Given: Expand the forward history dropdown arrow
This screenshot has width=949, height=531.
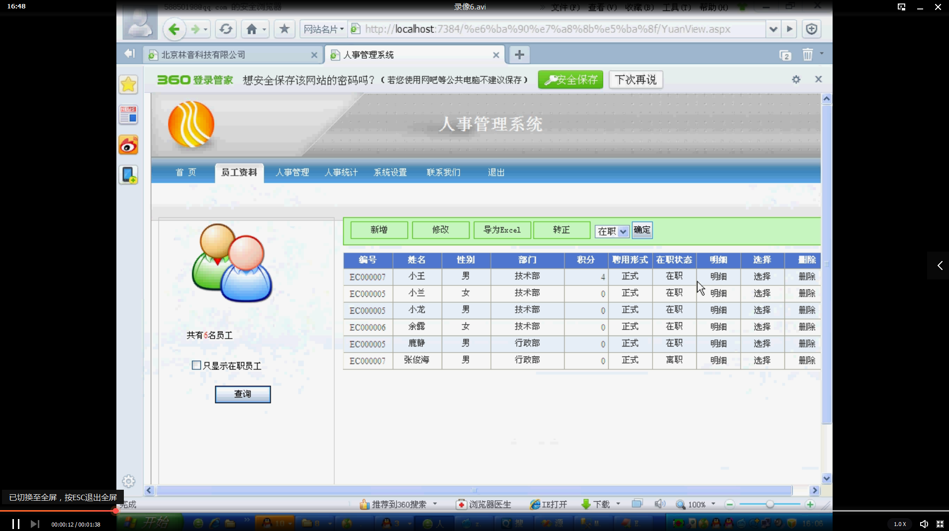Looking at the screenshot, I should point(206,29).
